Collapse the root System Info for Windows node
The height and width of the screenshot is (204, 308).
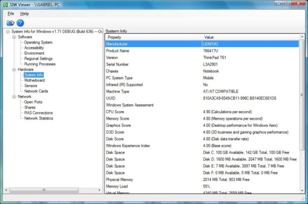pos(8,31)
